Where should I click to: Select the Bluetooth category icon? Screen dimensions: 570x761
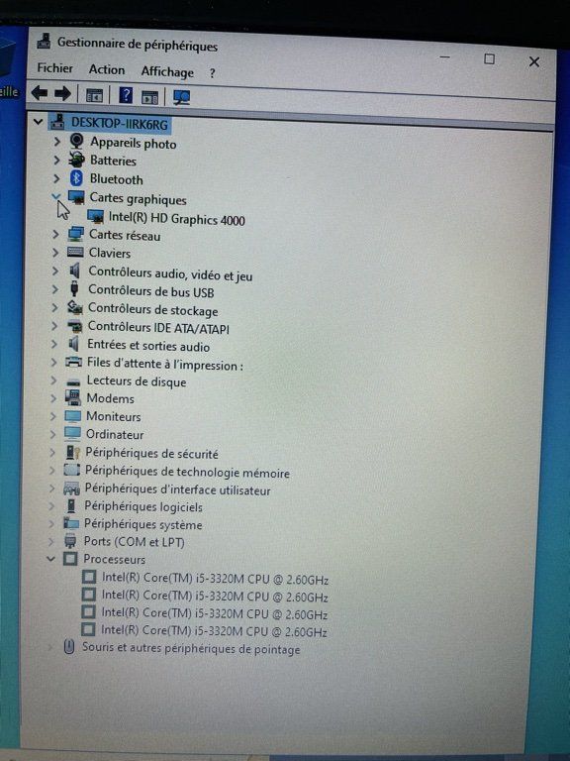coord(76,178)
